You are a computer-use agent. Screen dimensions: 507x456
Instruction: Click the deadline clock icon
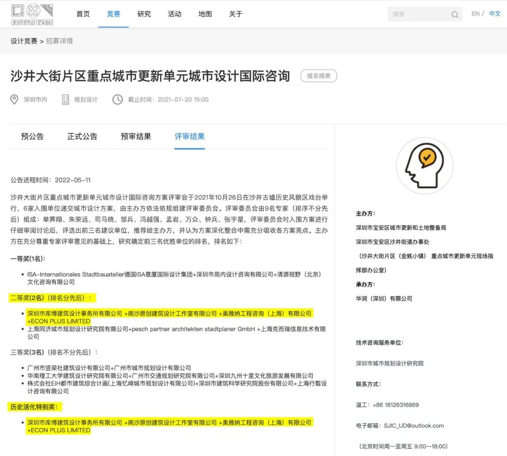click(117, 99)
